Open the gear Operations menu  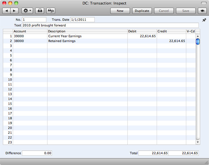[27, 11]
